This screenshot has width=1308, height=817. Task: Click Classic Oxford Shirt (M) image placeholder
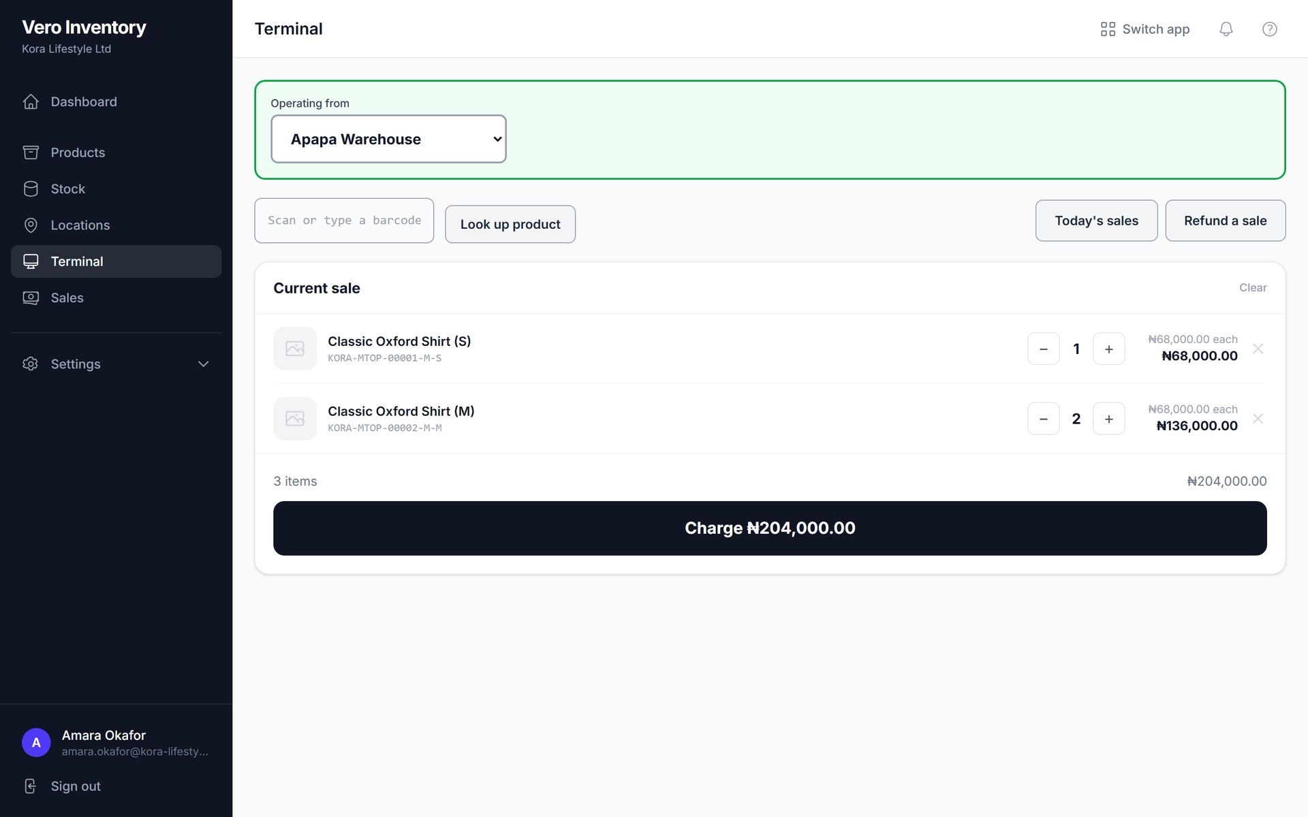click(295, 419)
